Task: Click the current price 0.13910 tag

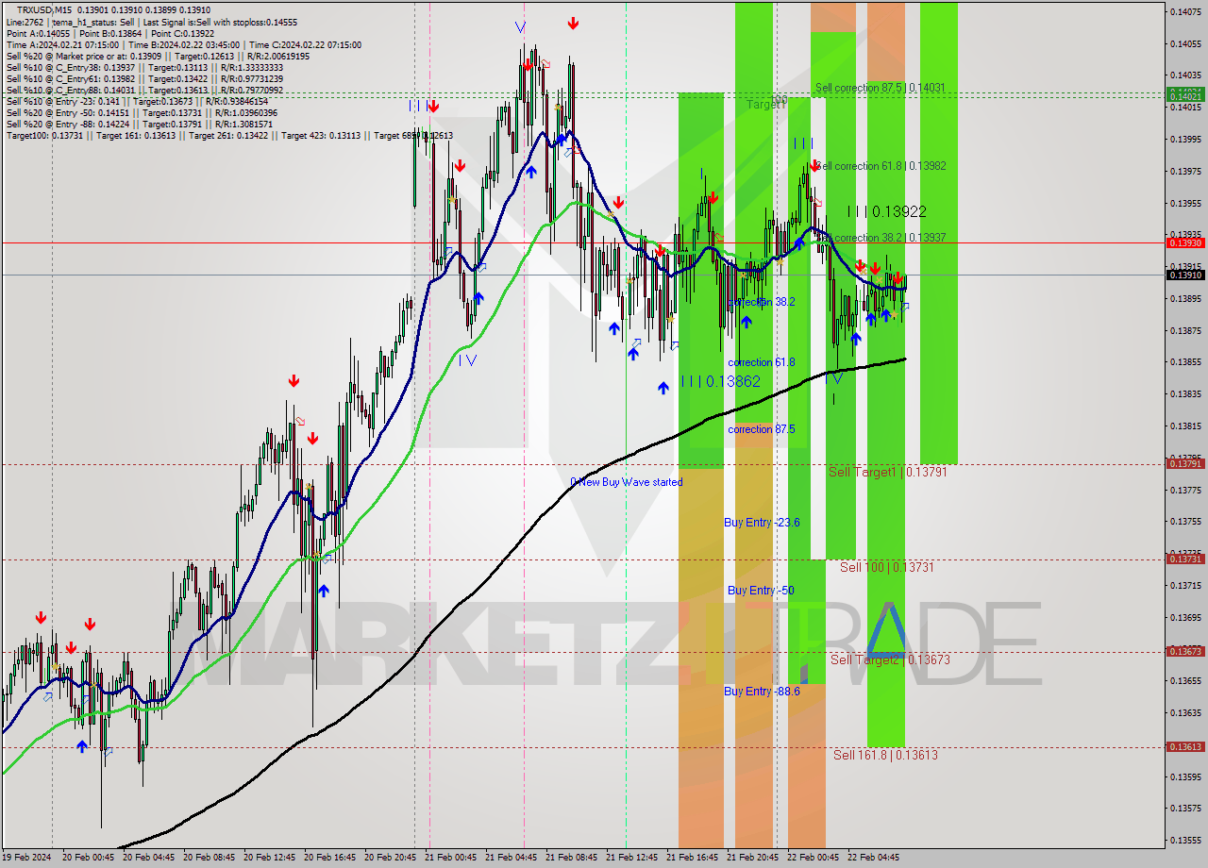Action: [x=1185, y=275]
